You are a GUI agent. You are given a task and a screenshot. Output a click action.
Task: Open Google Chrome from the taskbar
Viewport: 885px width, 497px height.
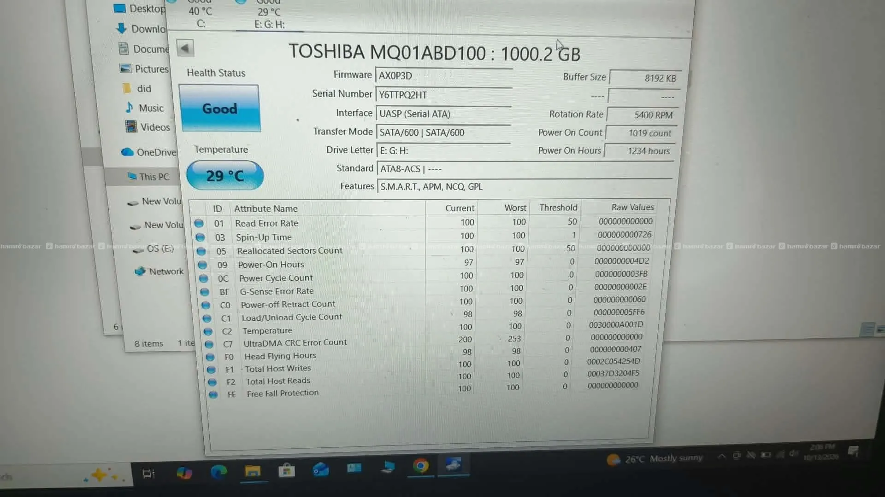click(420, 467)
